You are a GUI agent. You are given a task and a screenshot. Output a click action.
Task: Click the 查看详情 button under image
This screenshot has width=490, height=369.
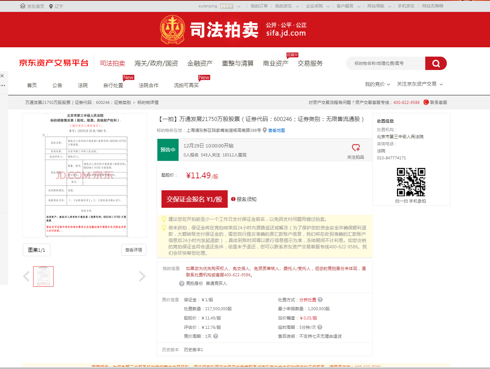[134, 250]
